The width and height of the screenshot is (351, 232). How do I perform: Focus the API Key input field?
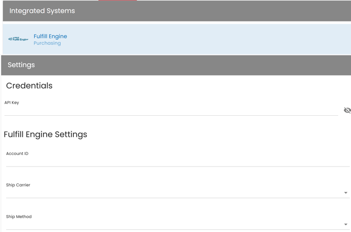(171, 111)
